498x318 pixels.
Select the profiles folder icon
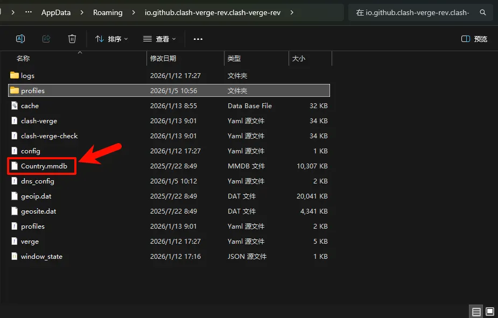point(15,90)
